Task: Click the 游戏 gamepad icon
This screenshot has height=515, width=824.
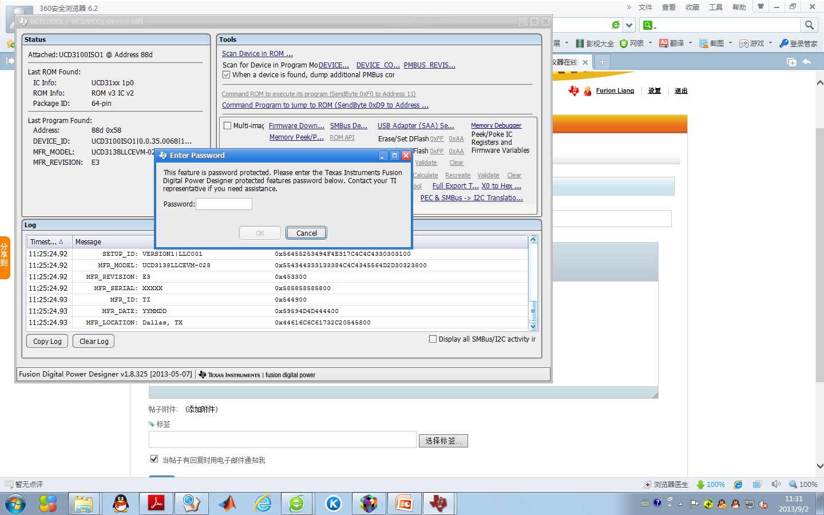Action: click(744, 43)
